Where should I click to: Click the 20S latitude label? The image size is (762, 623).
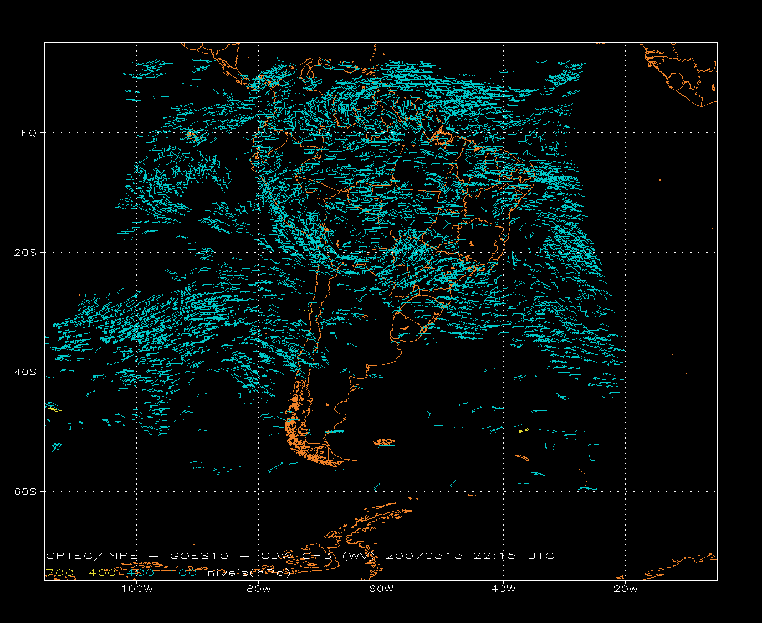coord(25,252)
